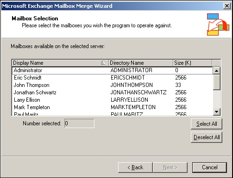Click the JONATHANSCHWARTZ directory name cell
The width and height of the screenshot is (233, 178).
coord(139,92)
